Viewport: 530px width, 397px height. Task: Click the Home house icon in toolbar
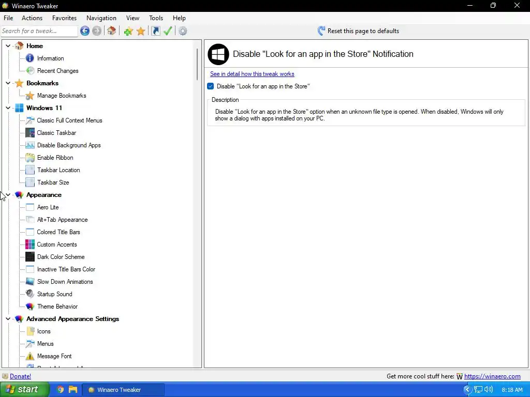coord(112,31)
